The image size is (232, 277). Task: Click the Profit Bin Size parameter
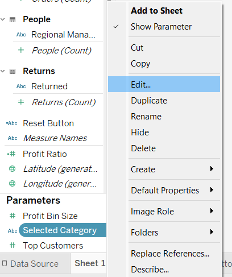click(x=50, y=216)
